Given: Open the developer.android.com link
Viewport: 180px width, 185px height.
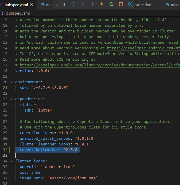Looking at the screenshot, I should click(x=143, y=48).
